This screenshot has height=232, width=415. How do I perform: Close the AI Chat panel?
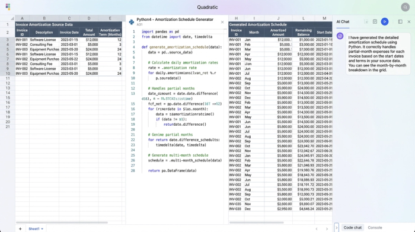pos(409,22)
